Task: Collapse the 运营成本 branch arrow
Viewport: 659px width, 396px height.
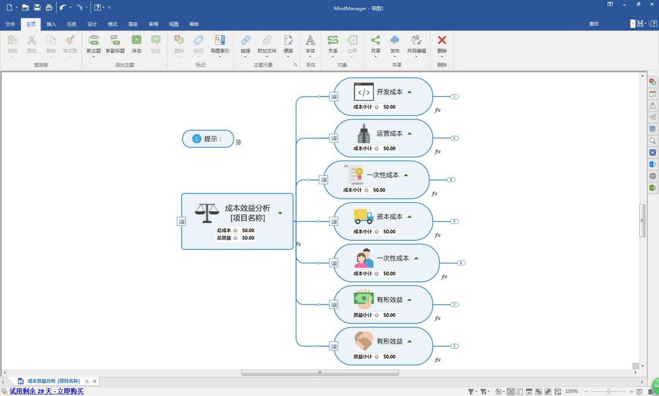Action: (x=409, y=133)
